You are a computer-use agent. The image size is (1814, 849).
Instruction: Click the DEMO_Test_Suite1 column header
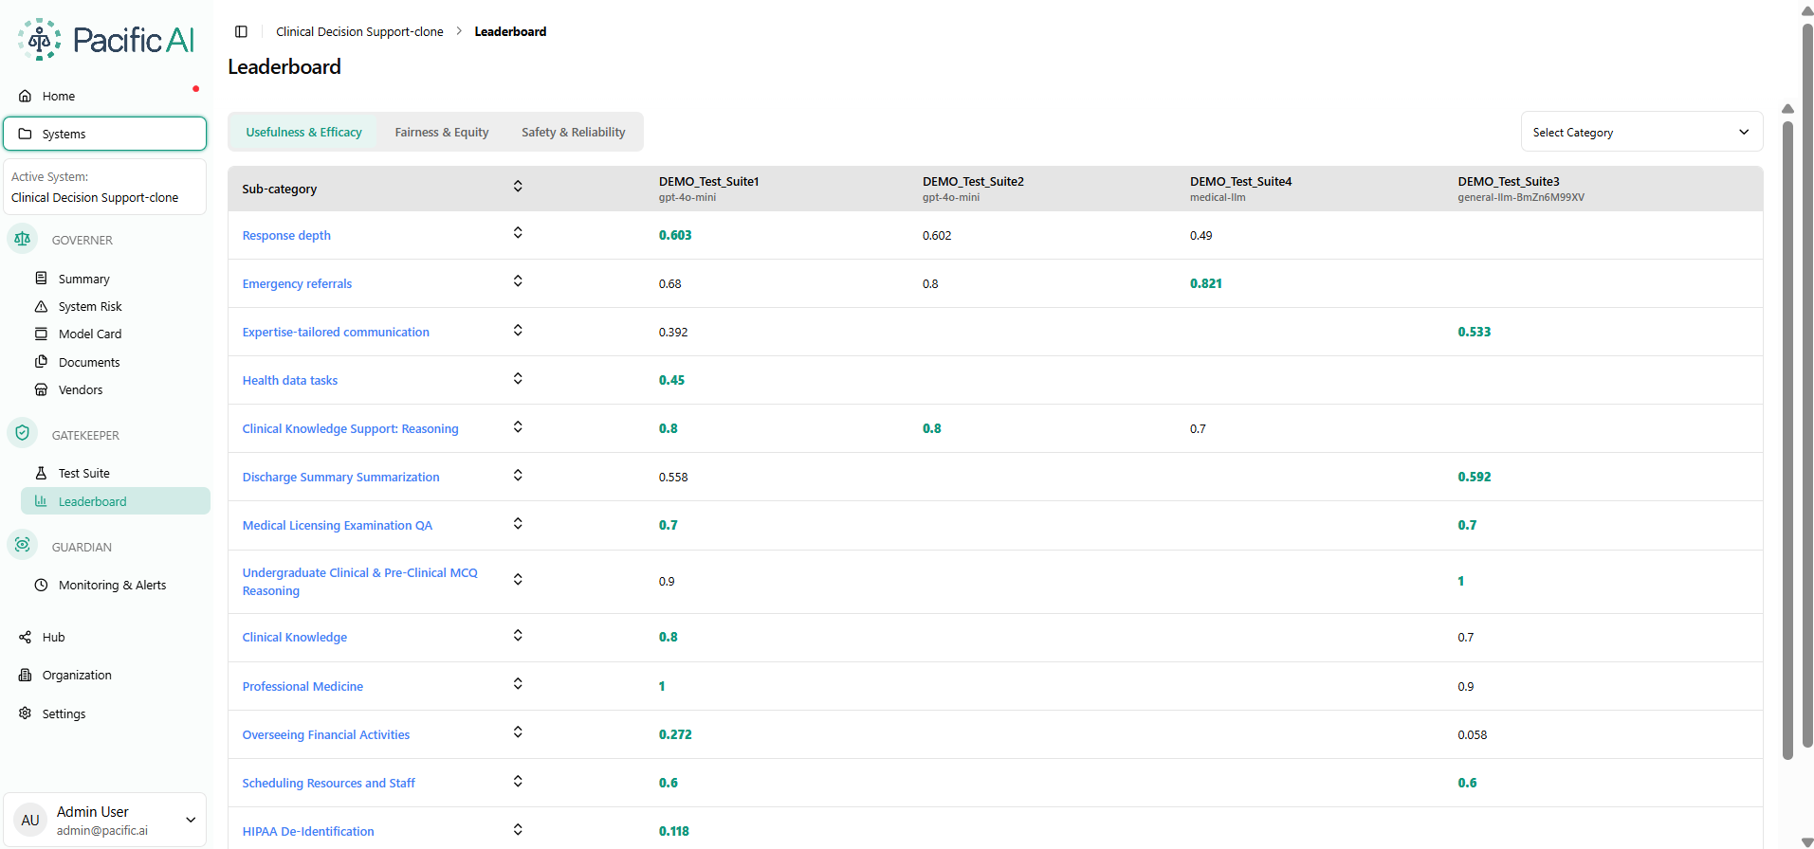point(708,189)
